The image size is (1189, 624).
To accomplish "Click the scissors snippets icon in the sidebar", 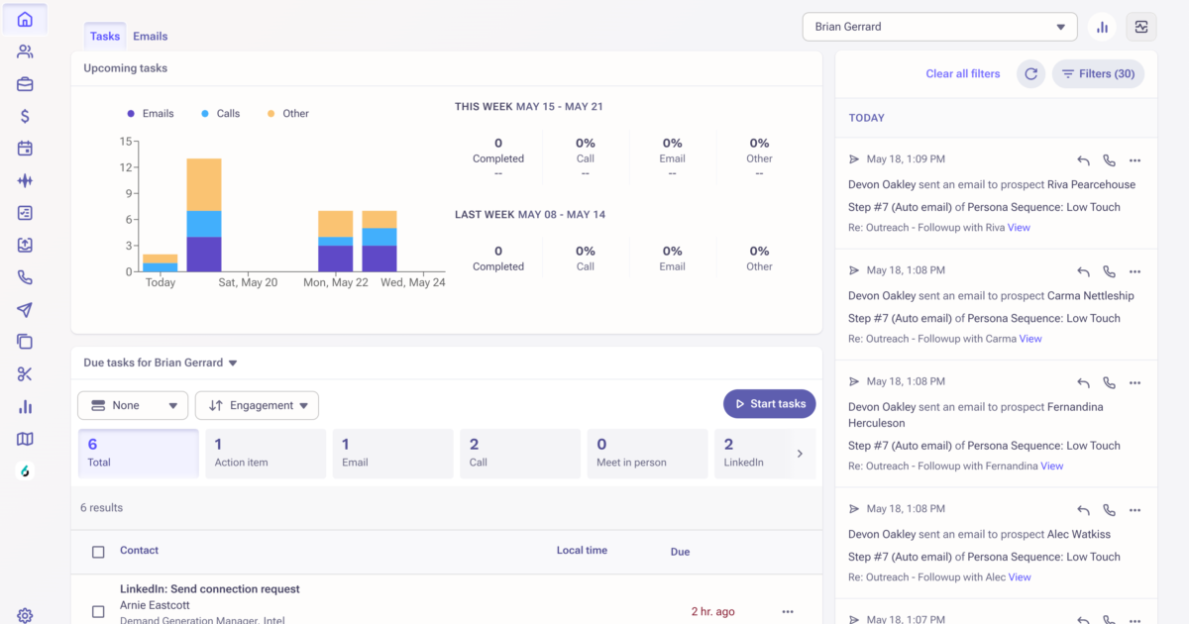I will pyautogui.click(x=25, y=373).
